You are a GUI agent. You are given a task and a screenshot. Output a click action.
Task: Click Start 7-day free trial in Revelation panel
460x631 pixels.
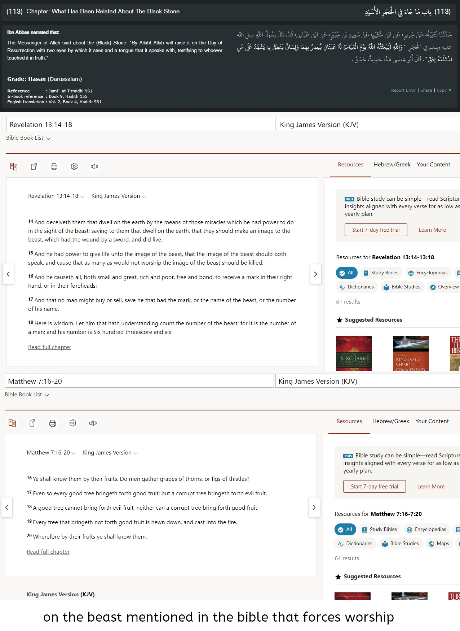[376, 230]
